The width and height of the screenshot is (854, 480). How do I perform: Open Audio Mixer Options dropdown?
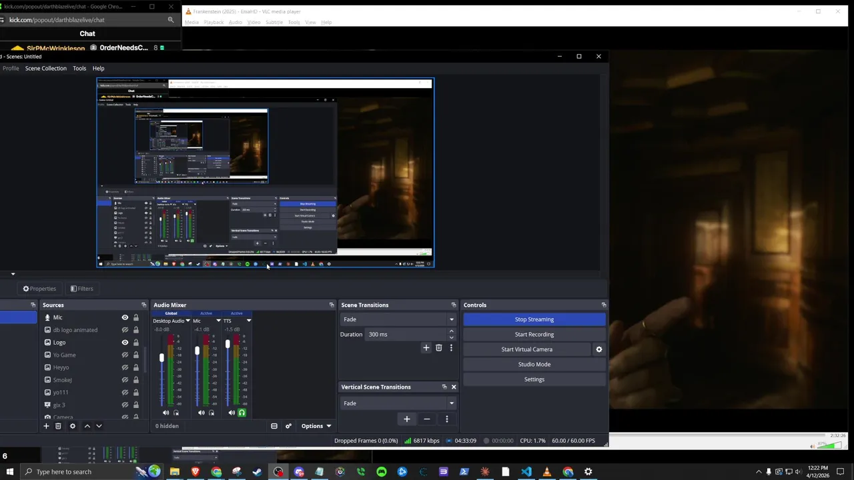pos(316,426)
